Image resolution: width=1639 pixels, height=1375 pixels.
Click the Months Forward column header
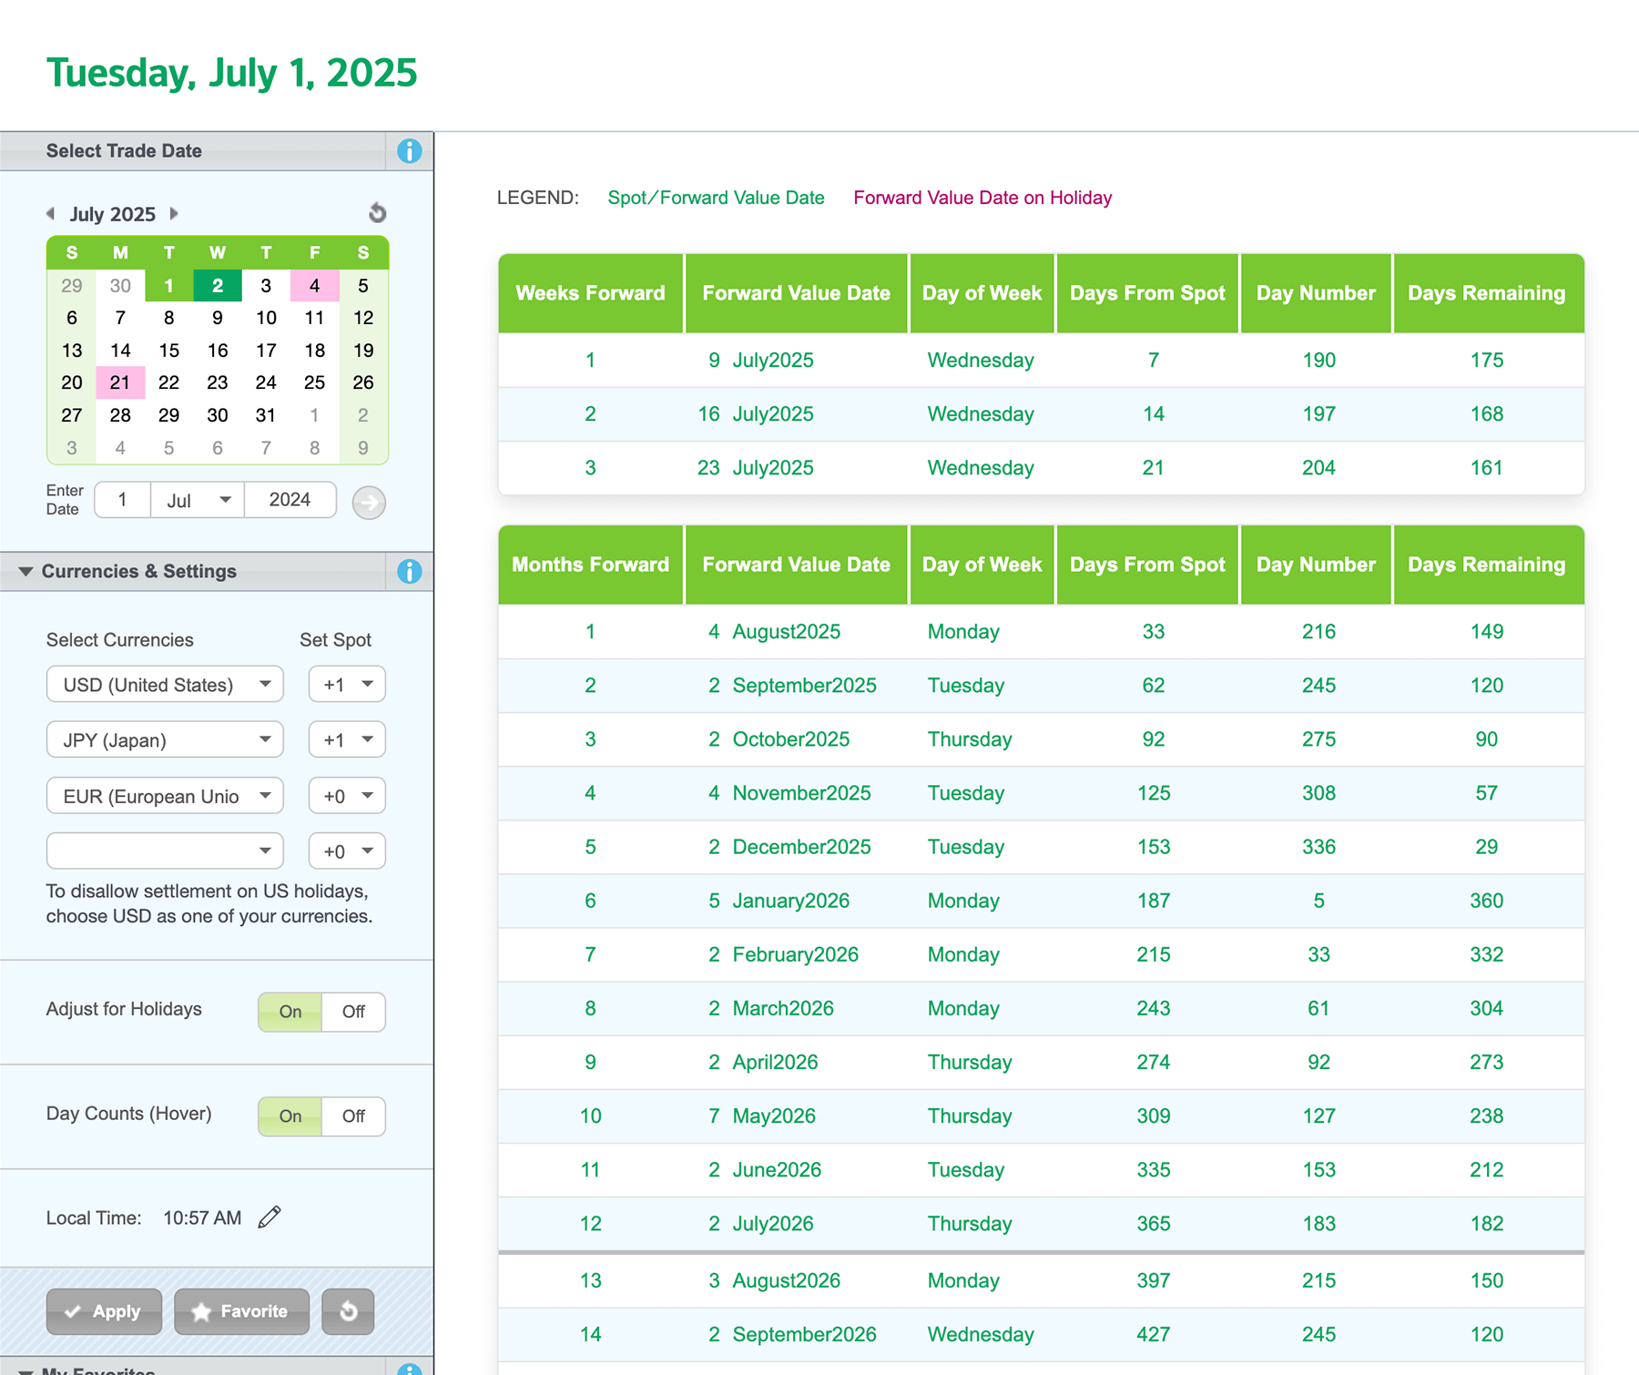click(591, 565)
